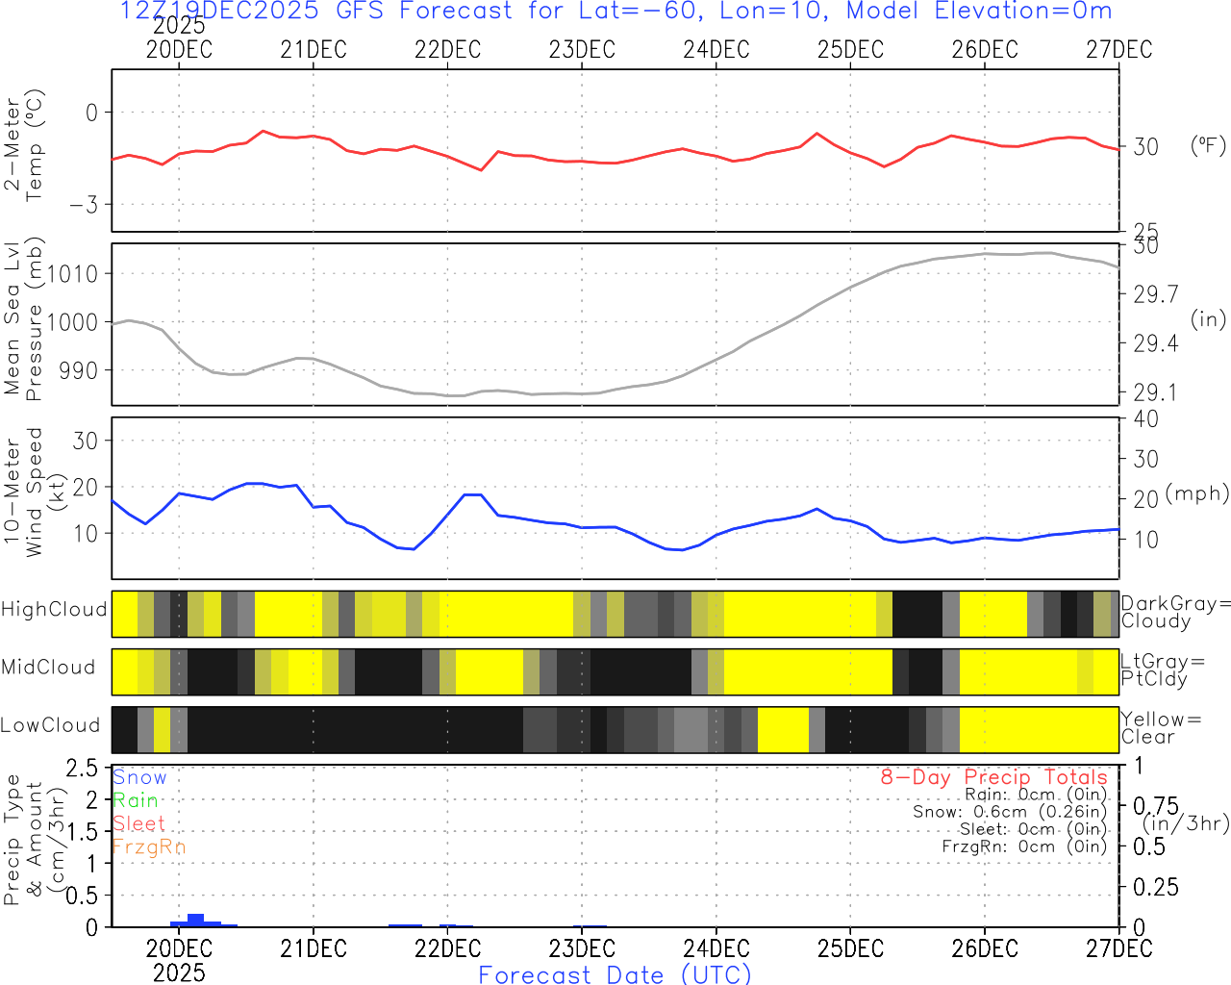
Task: Click the 2-Meter Temp axis label
Action: tap(24, 149)
